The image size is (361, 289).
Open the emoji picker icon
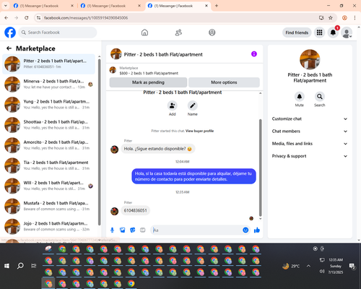tap(245, 230)
